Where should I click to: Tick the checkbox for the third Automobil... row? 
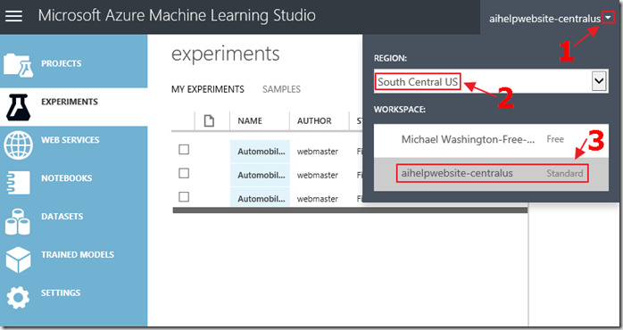click(x=184, y=197)
